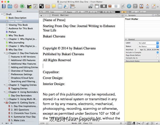Select Preface document in binder

[12, 32]
